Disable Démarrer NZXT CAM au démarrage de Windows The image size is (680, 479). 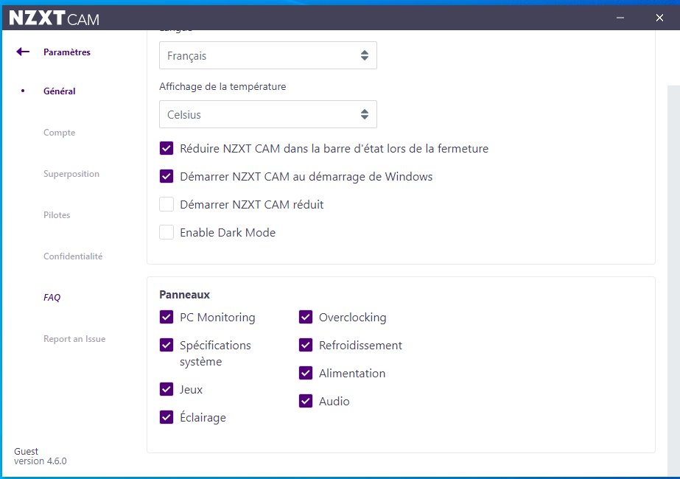[167, 177]
